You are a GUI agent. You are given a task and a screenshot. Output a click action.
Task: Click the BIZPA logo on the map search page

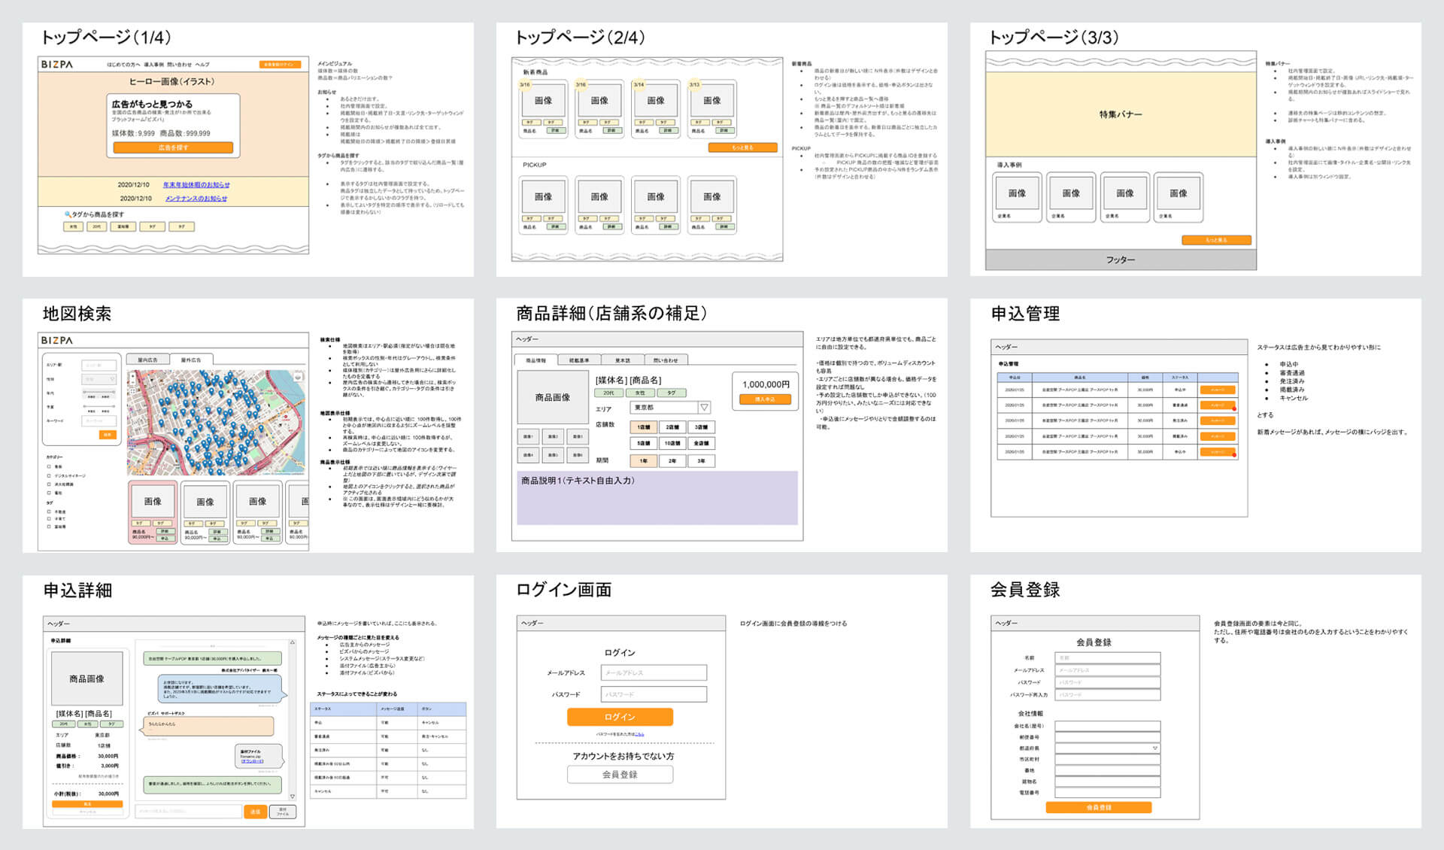coord(57,340)
